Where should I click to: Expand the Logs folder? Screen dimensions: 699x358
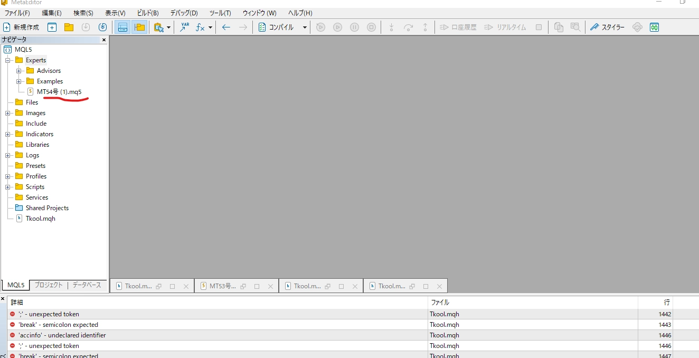[x=8, y=155]
